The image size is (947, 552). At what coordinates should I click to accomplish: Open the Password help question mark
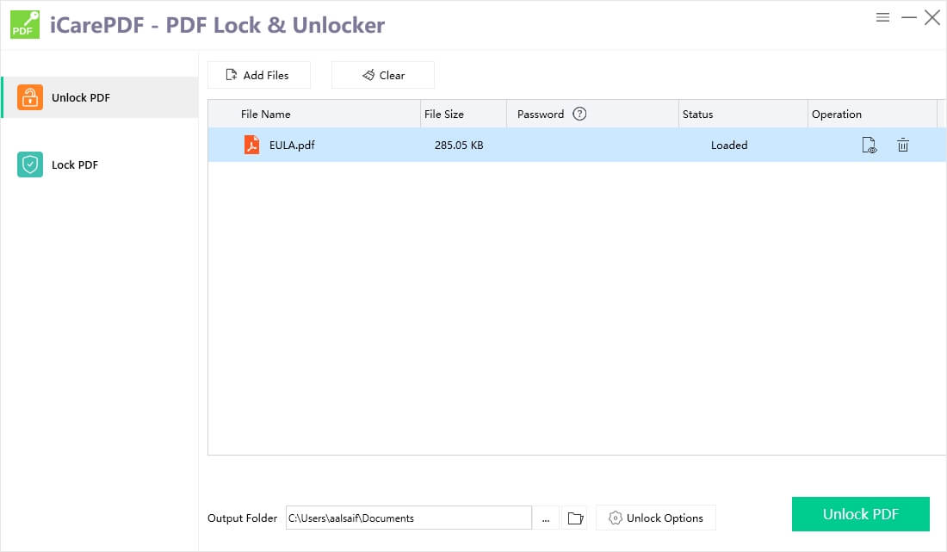tap(579, 114)
